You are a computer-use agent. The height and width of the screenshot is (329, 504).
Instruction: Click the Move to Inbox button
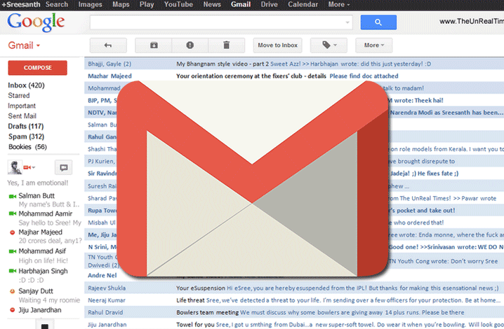(x=277, y=45)
